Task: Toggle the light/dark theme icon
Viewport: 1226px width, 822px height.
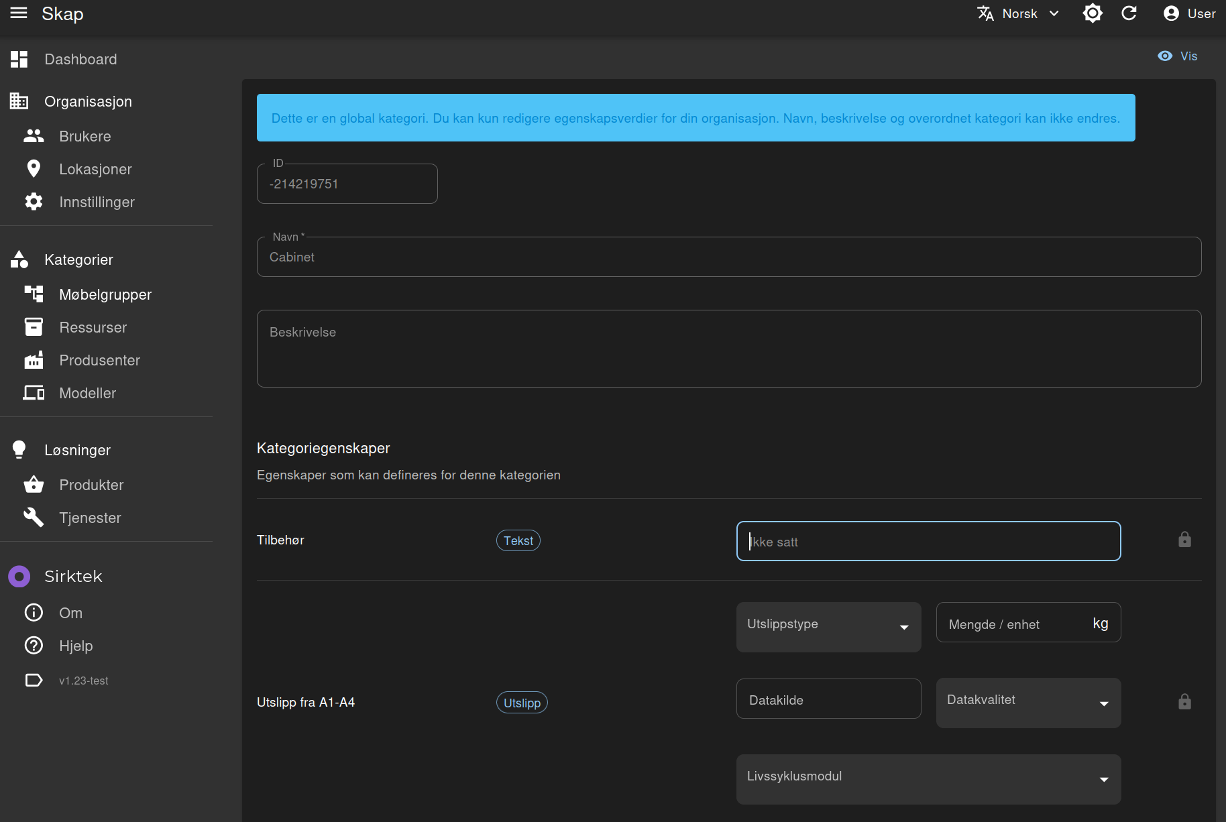Action: (1093, 13)
